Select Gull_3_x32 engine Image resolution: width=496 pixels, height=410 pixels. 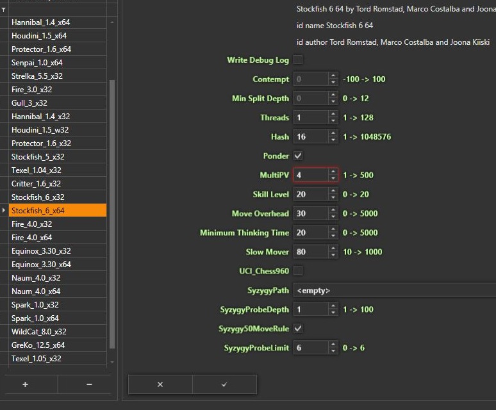58,102
